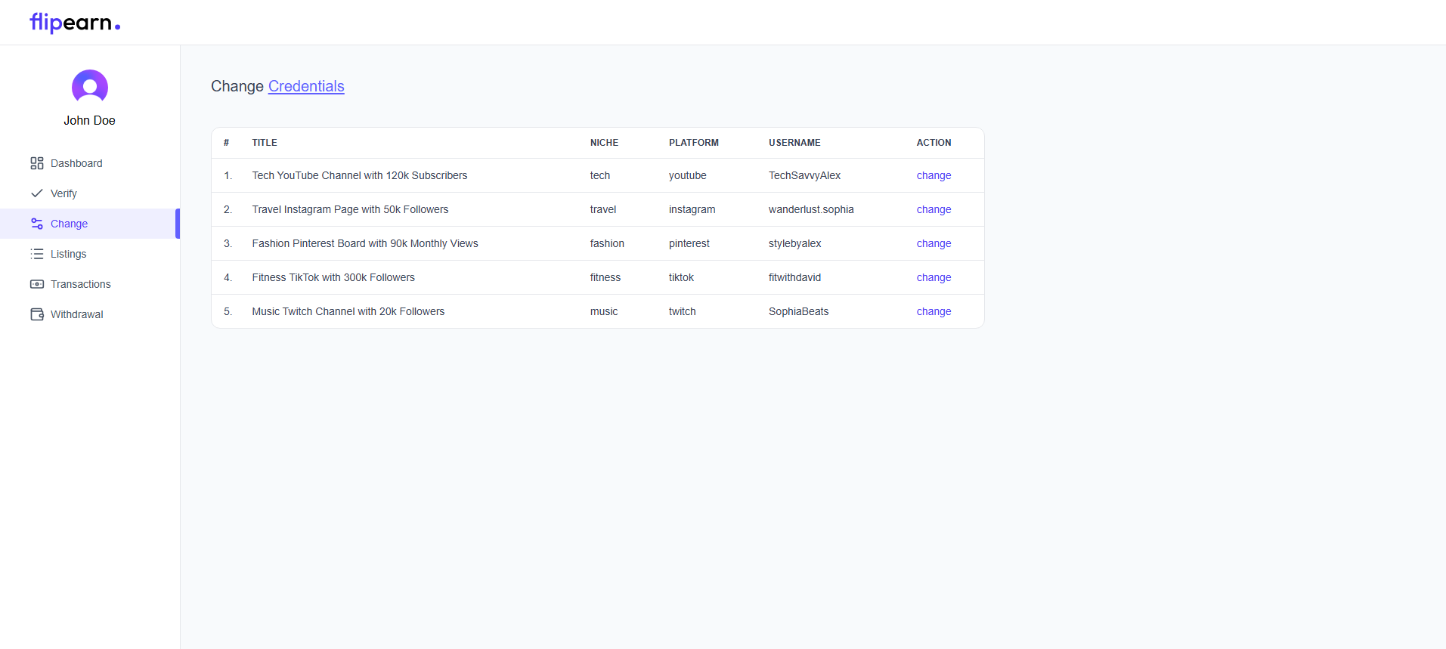
Task: Open the Withdrawal page
Action: (x=76, y=314)
